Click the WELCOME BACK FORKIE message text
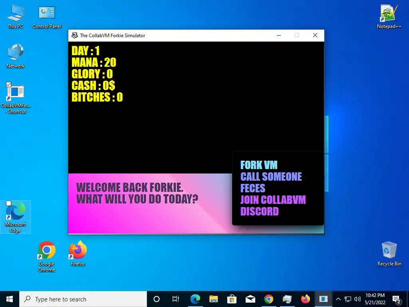 (x=130, y=187)
